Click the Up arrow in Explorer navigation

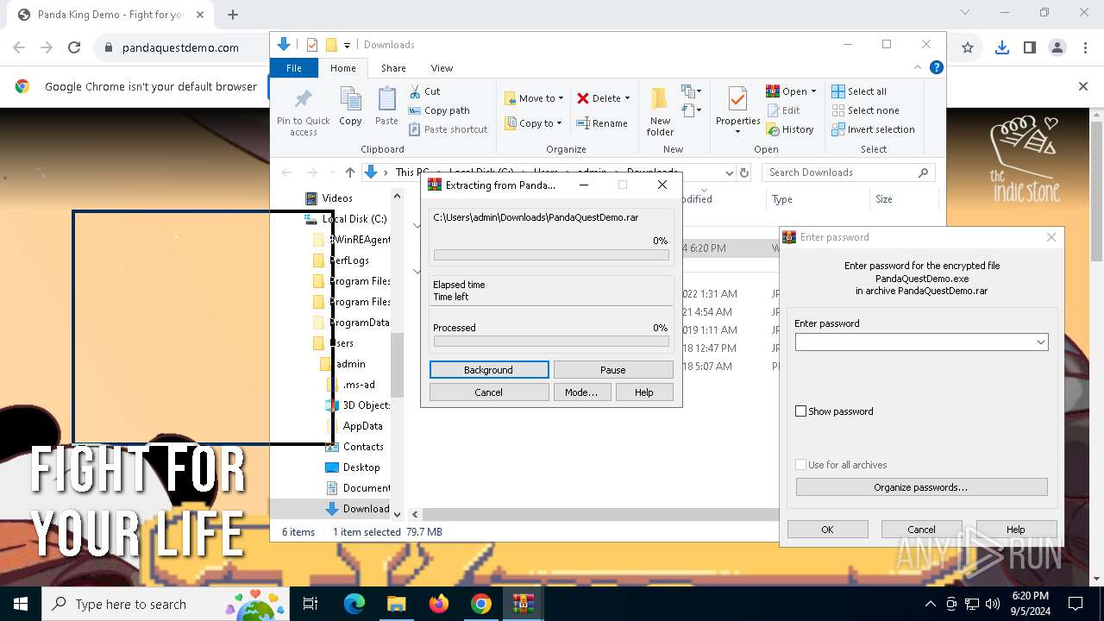click(349, 172)
